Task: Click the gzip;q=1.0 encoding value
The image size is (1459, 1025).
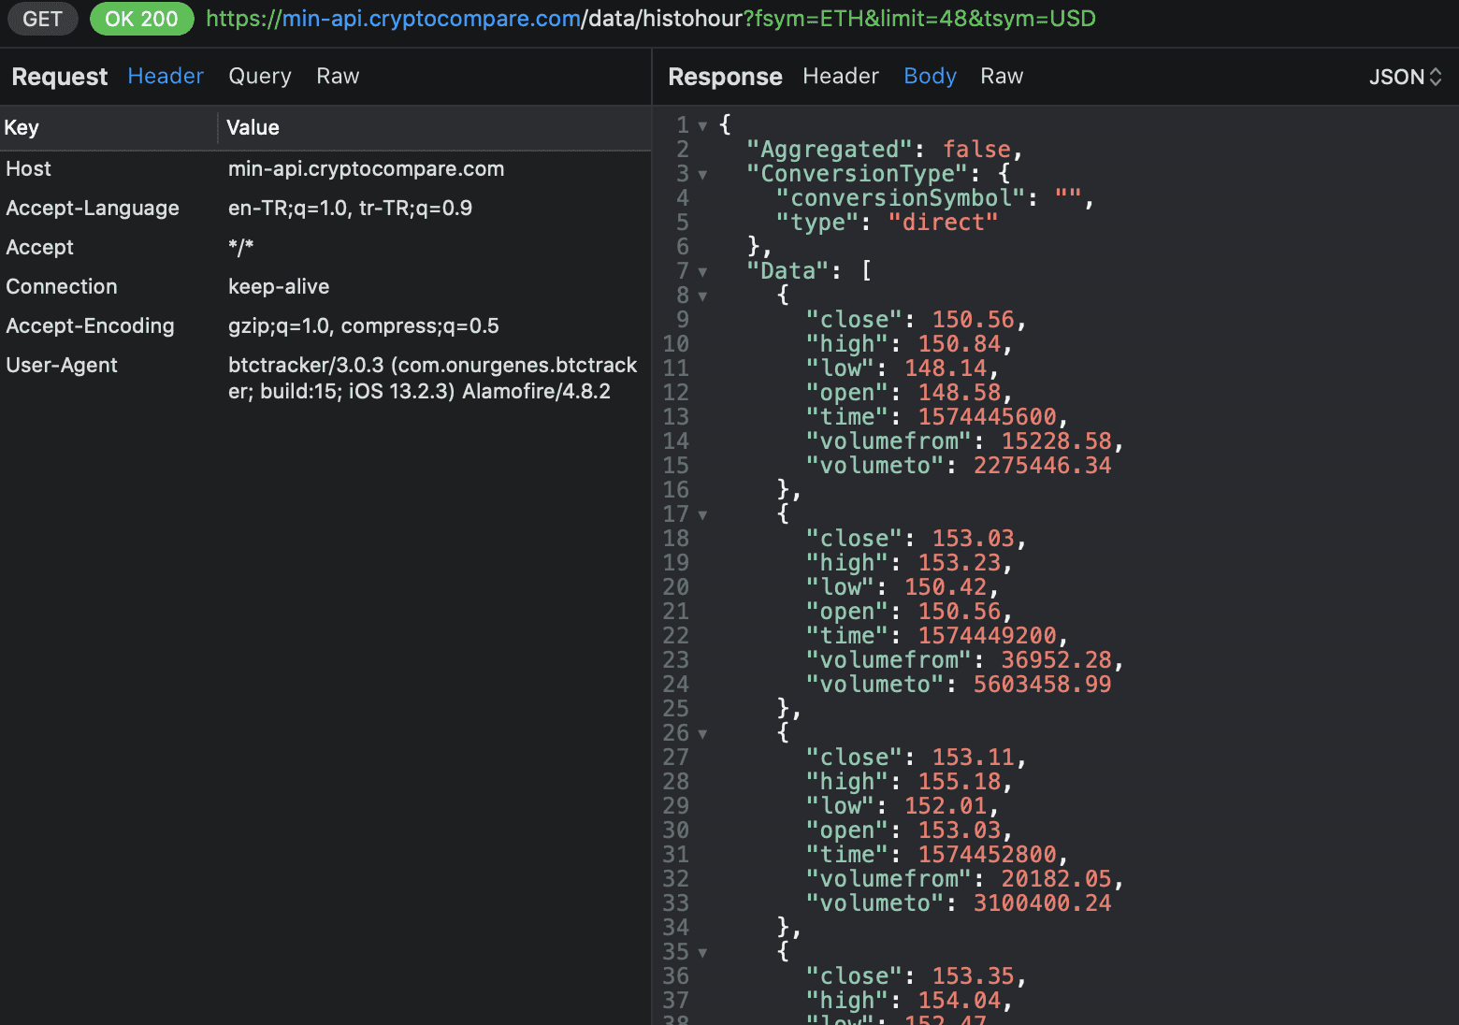Action: tap(364, 325)
